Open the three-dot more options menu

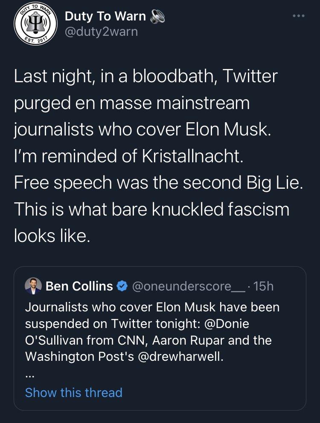pyautogui.click(x=299, y=16)
